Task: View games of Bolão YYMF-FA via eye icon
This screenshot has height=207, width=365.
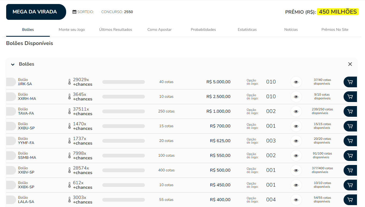Action: 296,141
